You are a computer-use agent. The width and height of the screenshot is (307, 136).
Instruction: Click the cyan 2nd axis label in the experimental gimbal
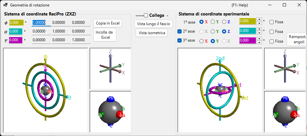coord(220,58)
